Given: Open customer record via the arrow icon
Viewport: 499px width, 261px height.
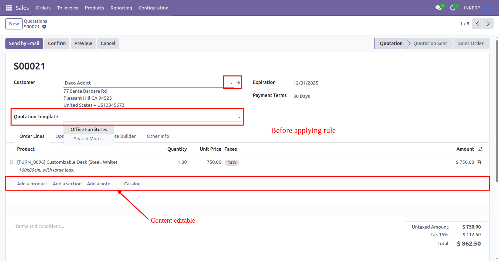Looking at the screenshot, I should 238,83.
